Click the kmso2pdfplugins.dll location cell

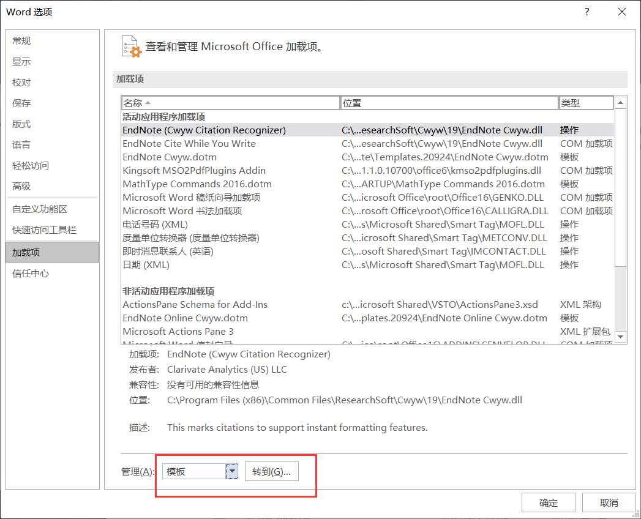(x=441, y=170)
